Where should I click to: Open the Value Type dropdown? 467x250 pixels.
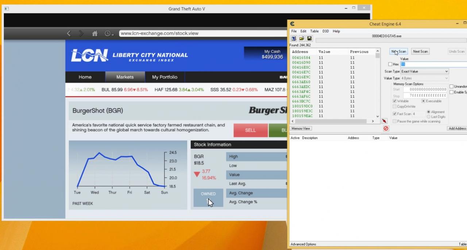(x=425, y=78)
